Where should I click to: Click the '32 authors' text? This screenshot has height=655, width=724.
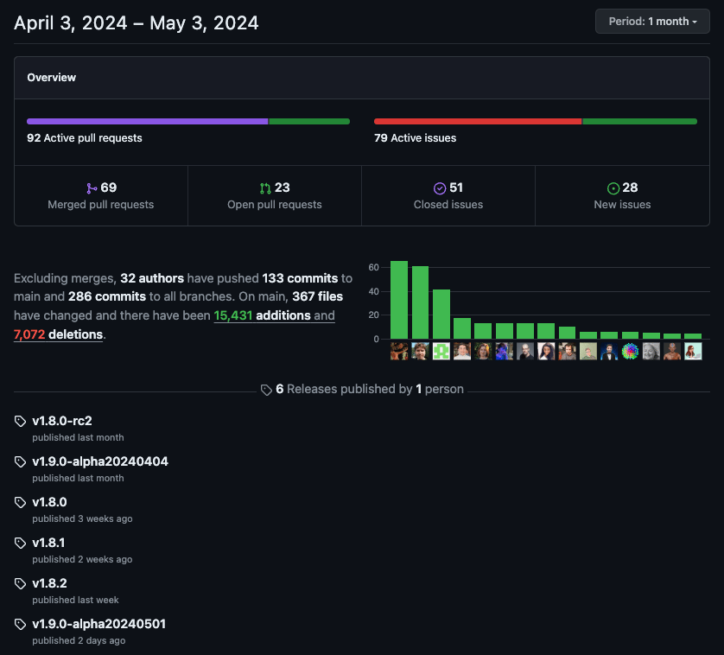[152, 278]
